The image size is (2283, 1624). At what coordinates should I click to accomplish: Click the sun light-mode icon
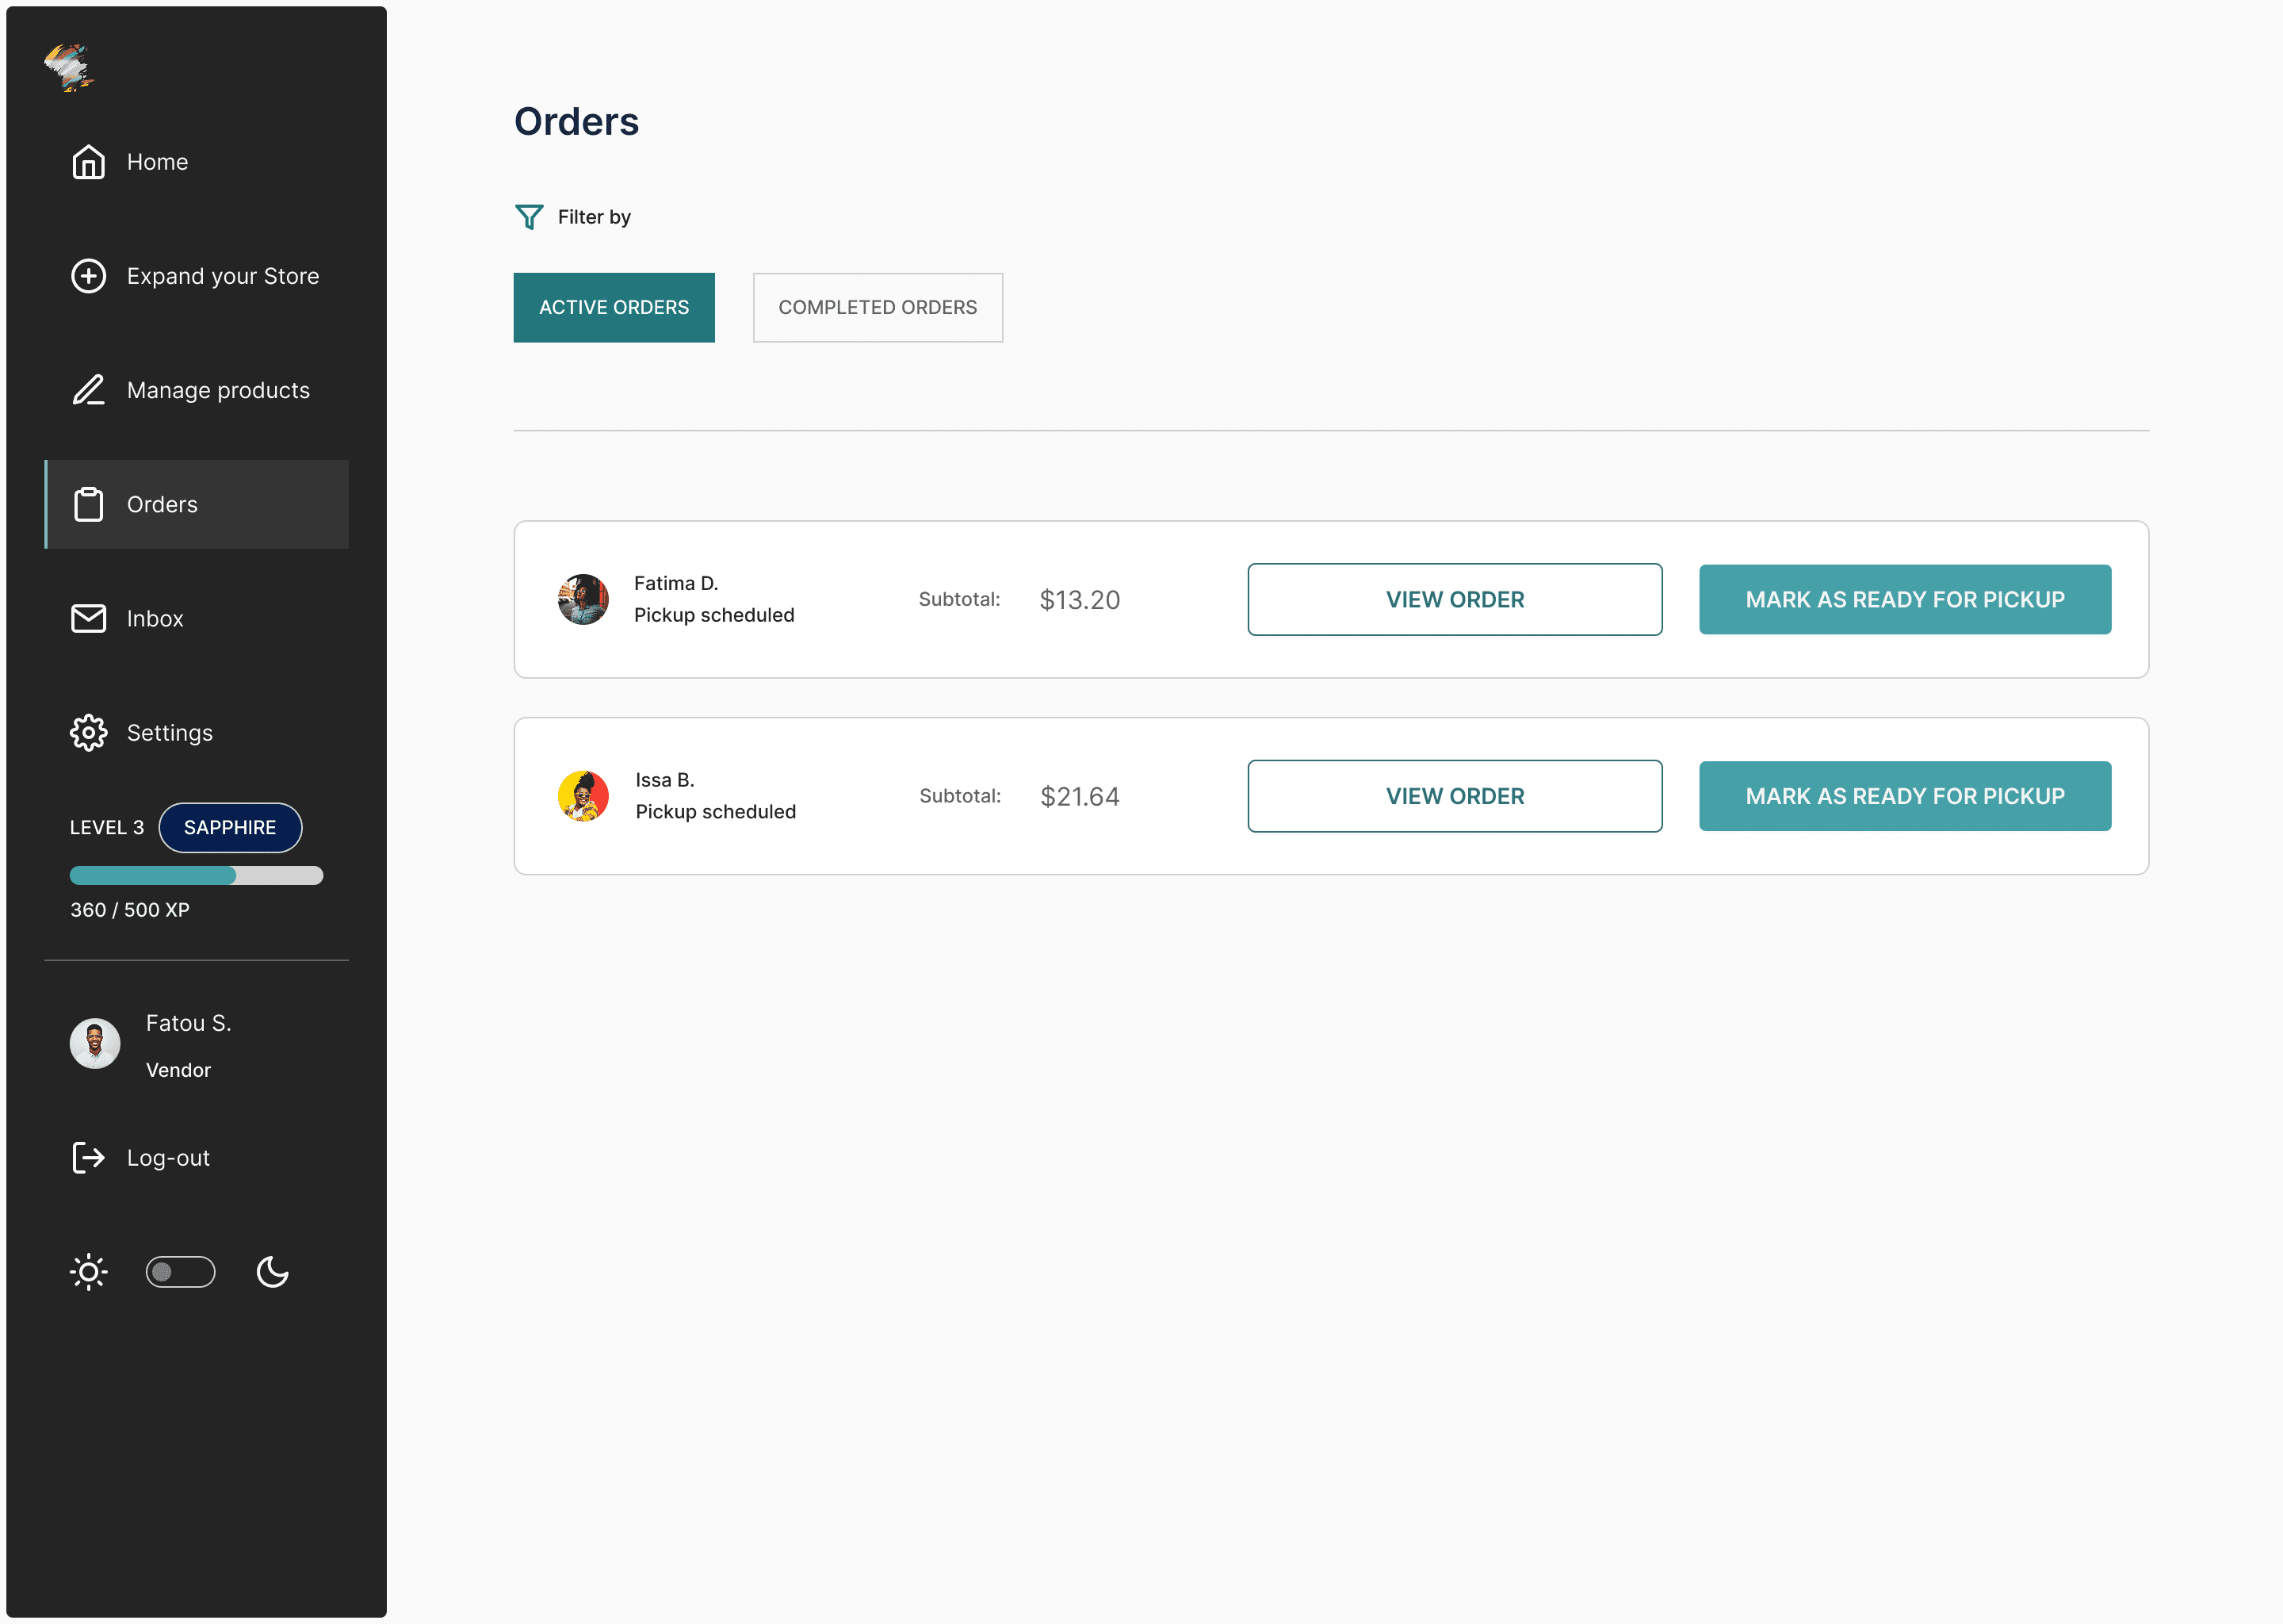pyautogui.click(x=88, y=1272)
